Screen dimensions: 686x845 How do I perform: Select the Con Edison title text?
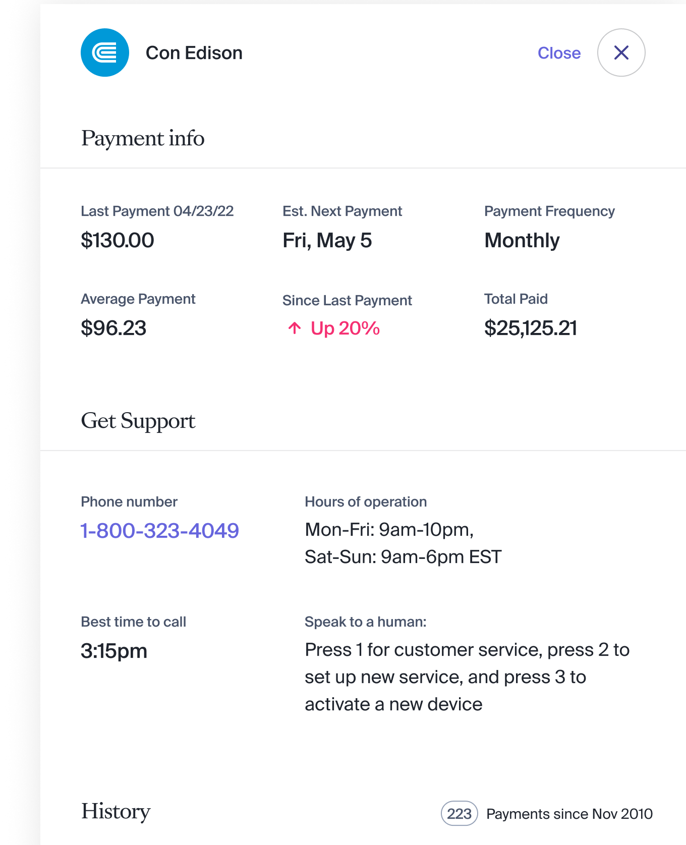coord(194,53)
